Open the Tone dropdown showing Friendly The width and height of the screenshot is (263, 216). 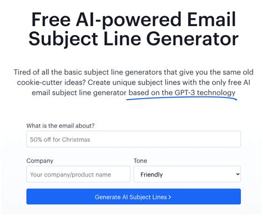pyautogui.click(x=187, y=174)
